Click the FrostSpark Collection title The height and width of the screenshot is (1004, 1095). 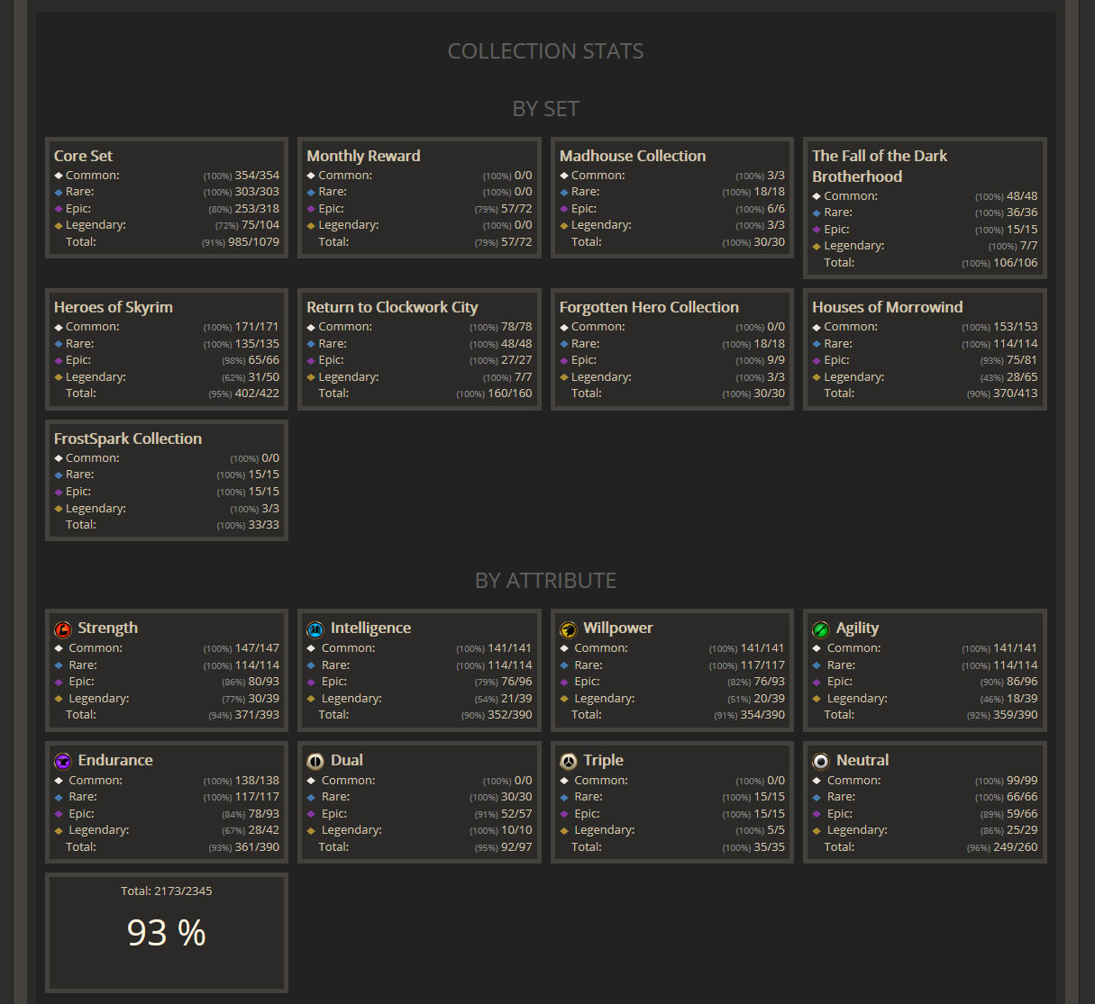(x=128, y=439)
